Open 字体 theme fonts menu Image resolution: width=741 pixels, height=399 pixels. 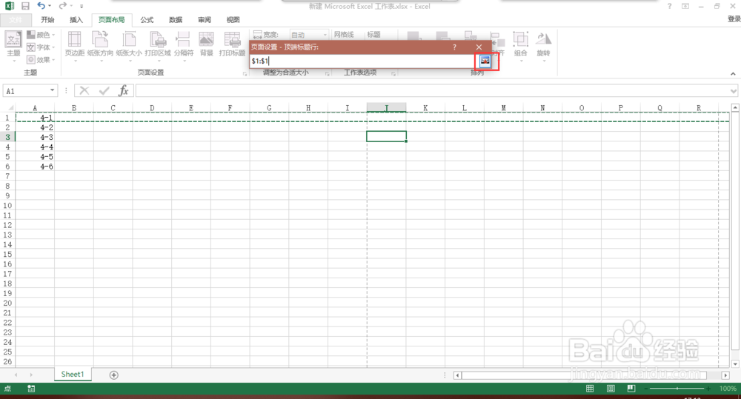click(41, 47)
